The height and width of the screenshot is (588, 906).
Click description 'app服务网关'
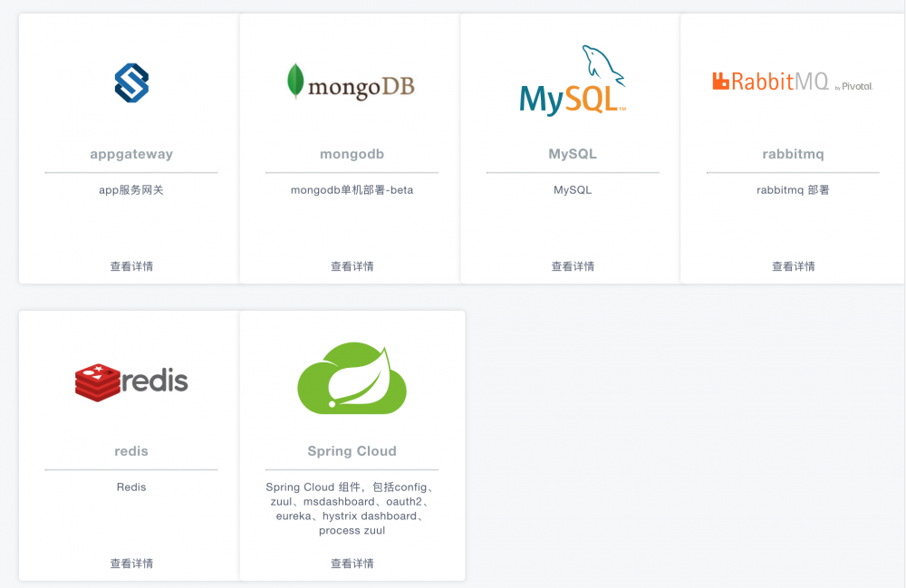coord(131,190)
